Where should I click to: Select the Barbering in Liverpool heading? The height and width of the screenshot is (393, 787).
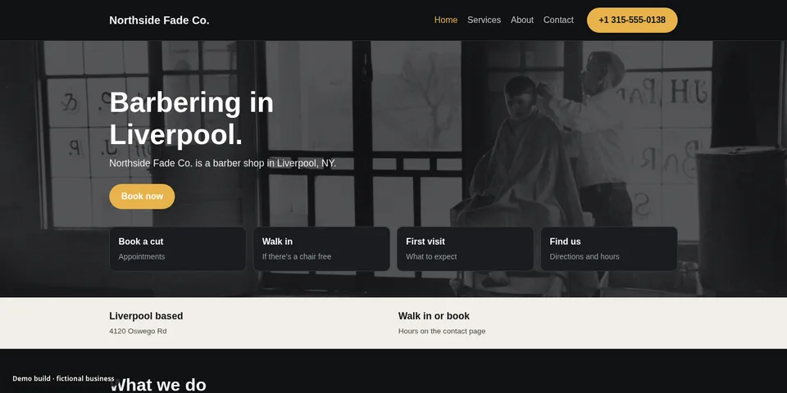click(x=192, y=119)
